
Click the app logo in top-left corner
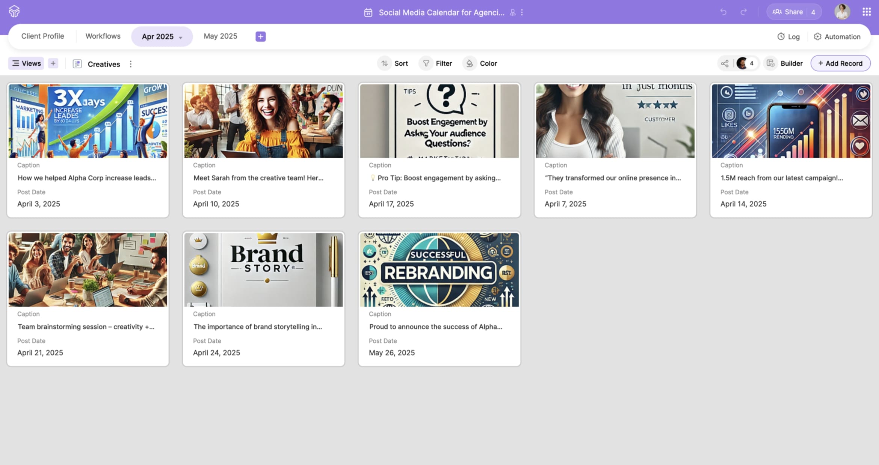pos(14,11)
